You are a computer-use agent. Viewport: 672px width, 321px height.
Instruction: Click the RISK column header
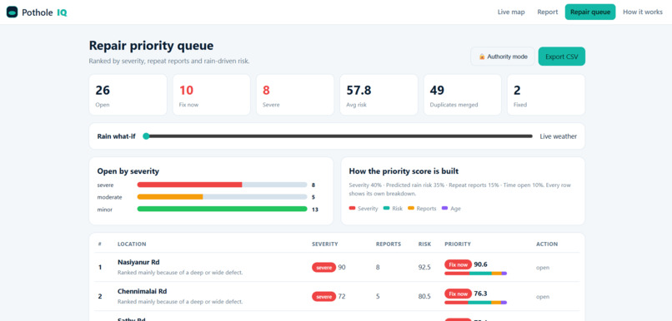424,244
